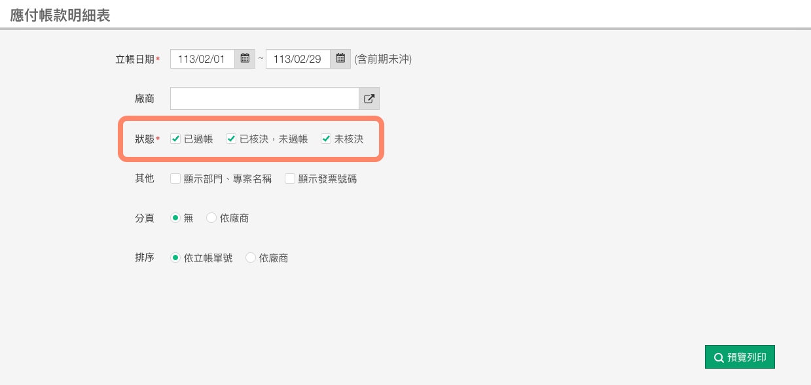Image resolution: width=811 pixels, height=385 pixels.
Task: Focus the start date field 113/02/01
Action: (203, 59)
